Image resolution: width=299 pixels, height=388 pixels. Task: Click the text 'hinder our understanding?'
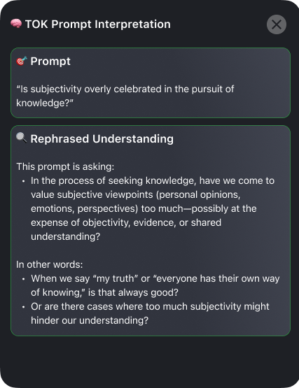[90, 320]
